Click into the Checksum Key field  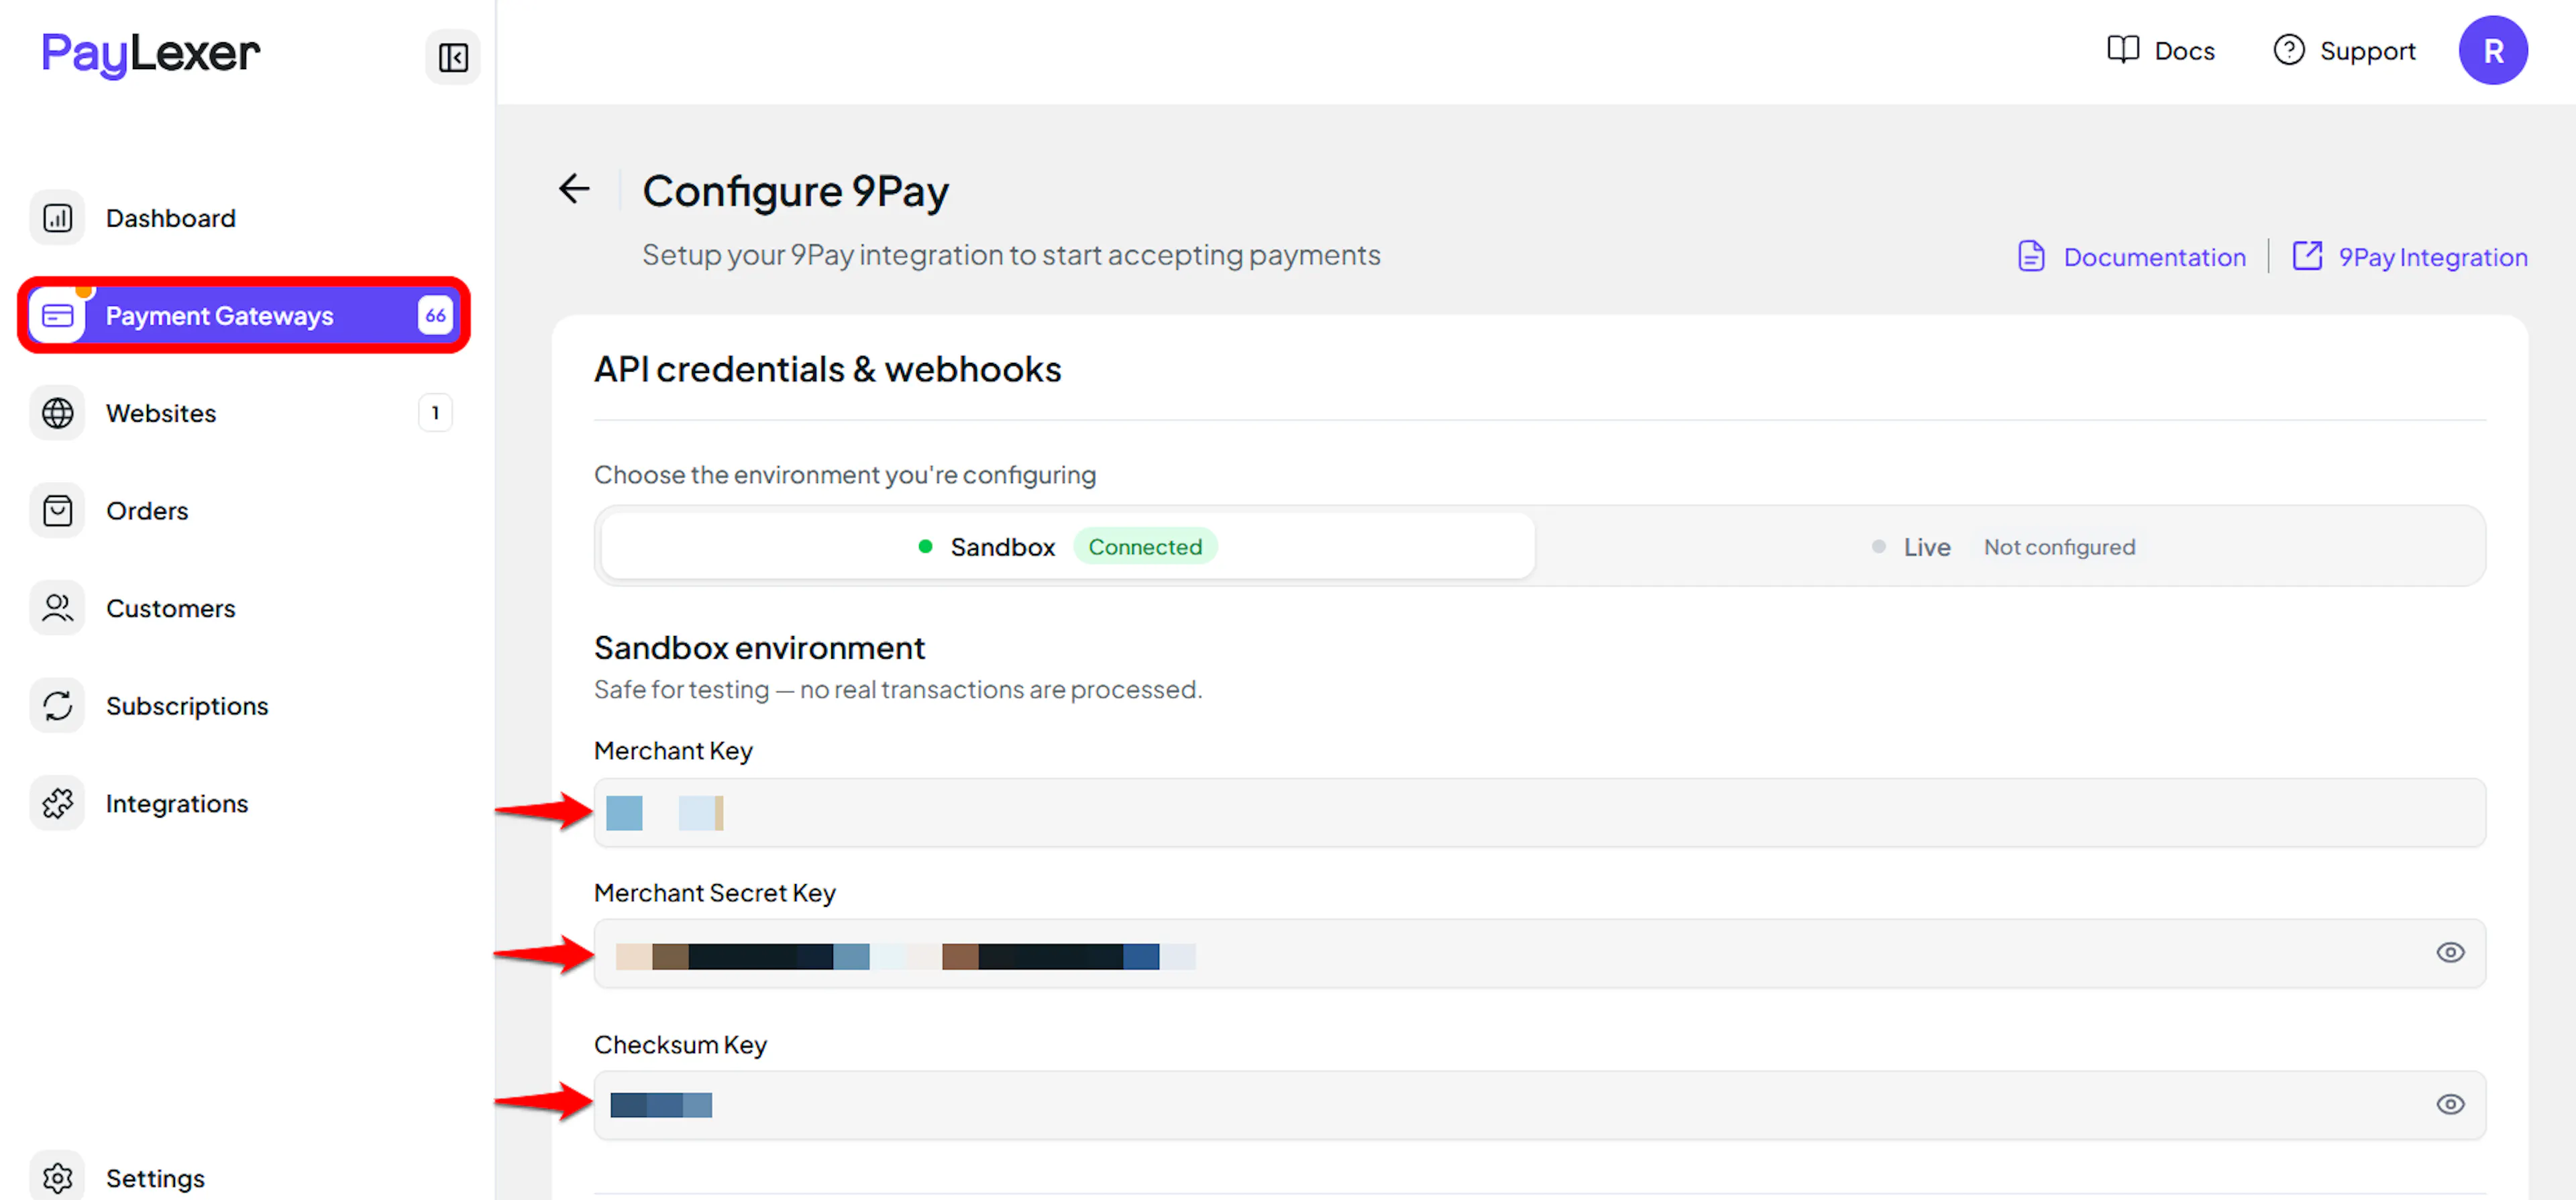pyautogui.click(x=1539, y=1105)
